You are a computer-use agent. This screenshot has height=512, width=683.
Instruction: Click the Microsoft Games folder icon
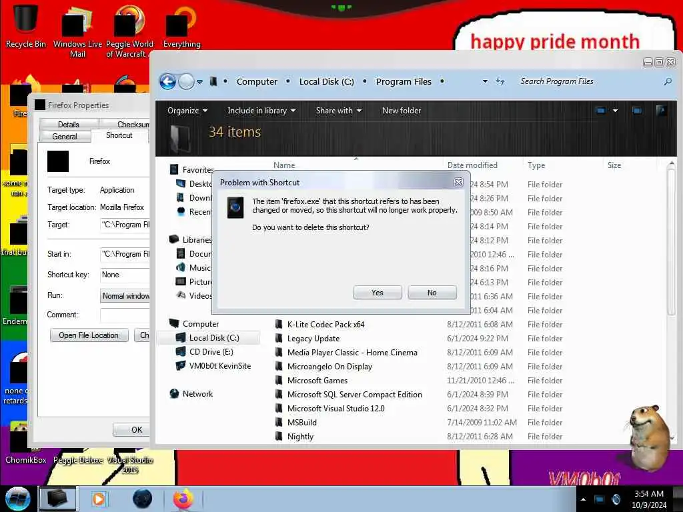point(279,381)
